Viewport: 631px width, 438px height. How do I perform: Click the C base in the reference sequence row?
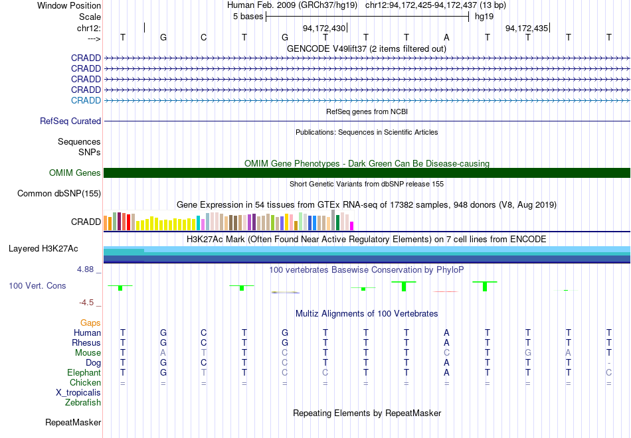click(204, 37)
